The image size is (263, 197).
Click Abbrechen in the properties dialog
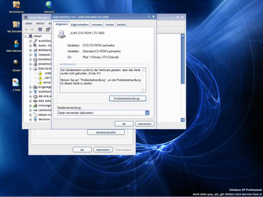[x=145, y=124]
